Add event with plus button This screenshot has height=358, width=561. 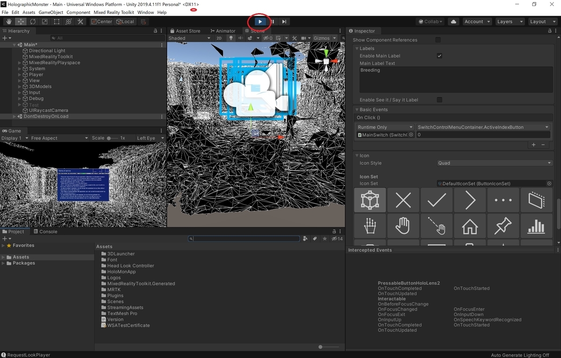534,145
